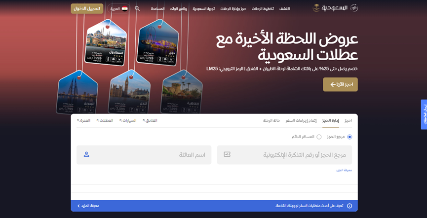Click the ticket icon in booking reference field
The height and width of the screenshot is (218, 427).
coord(227,154)
